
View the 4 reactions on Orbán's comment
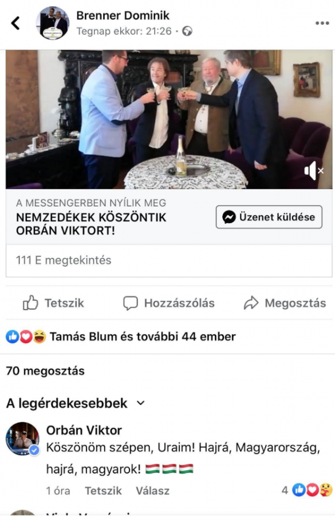(307, 490)
